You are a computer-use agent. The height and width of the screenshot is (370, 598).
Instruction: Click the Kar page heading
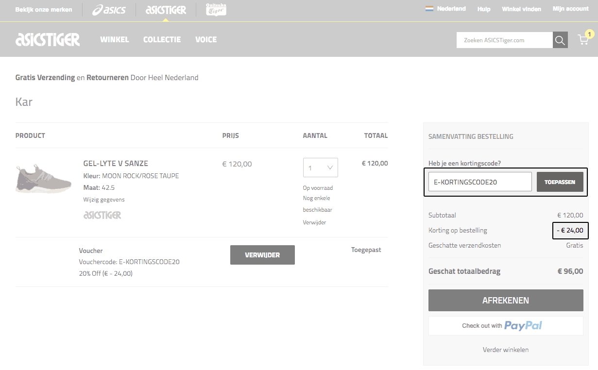tap(24, 102)
